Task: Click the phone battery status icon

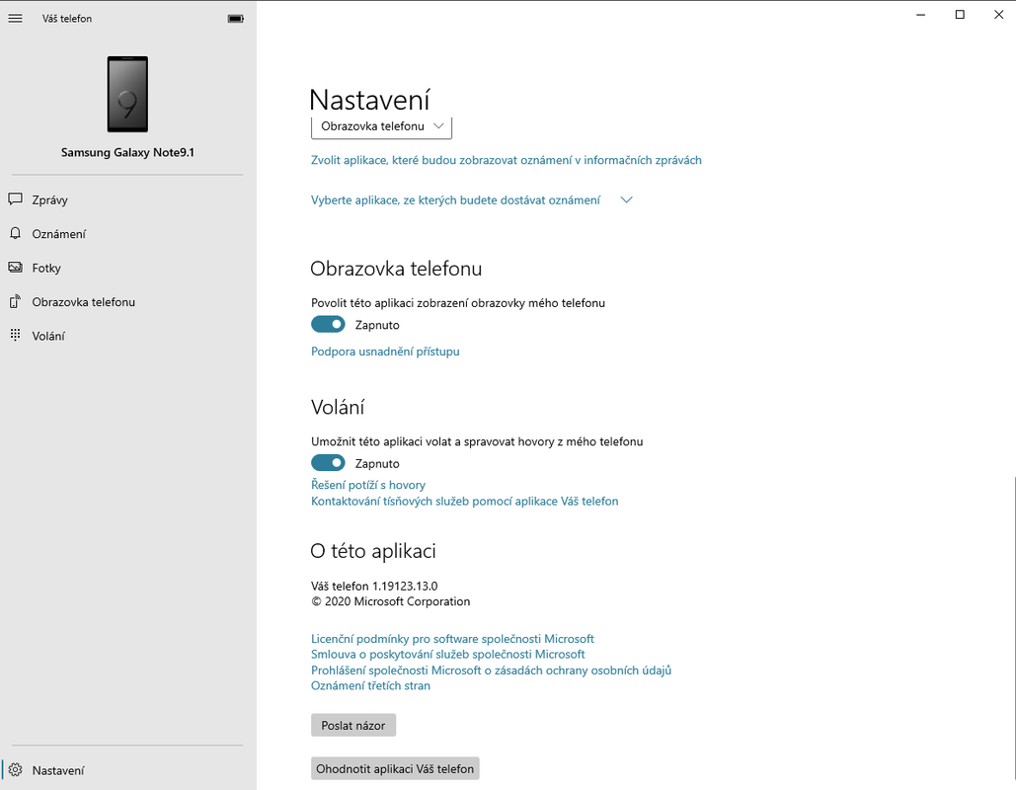Action: pyautogui.click(x=236, y=19)
